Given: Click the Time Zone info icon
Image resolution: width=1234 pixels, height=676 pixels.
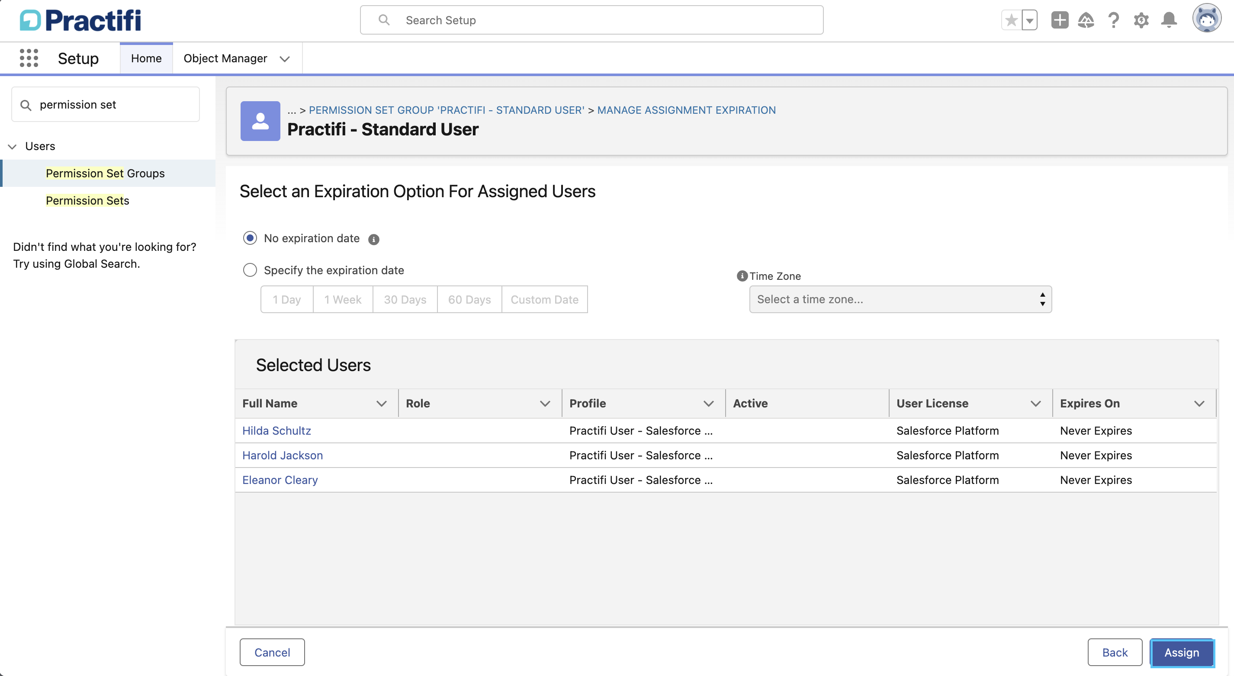Looking at the screenshot, I should [x=742, y=276].
